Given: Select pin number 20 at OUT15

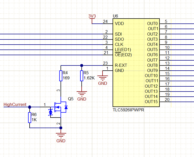Looking at the screenshot, I should 167,100.
